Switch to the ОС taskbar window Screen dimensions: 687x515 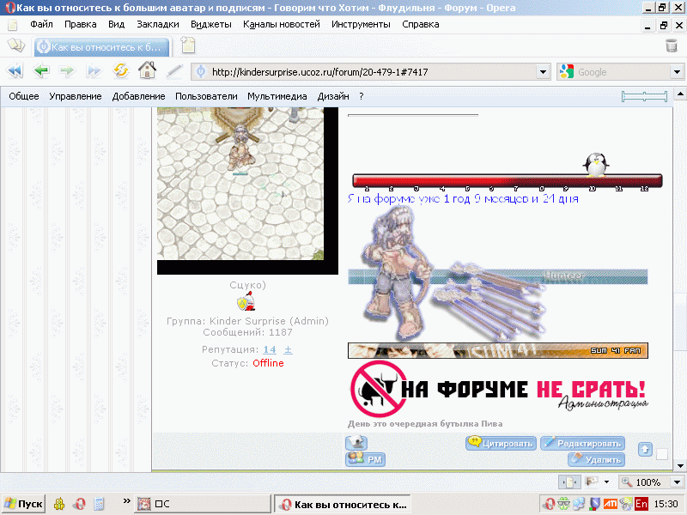click(203, 504)
